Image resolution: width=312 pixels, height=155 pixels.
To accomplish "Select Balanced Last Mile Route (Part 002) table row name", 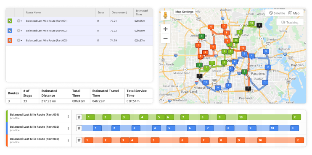I will (47, 31).
